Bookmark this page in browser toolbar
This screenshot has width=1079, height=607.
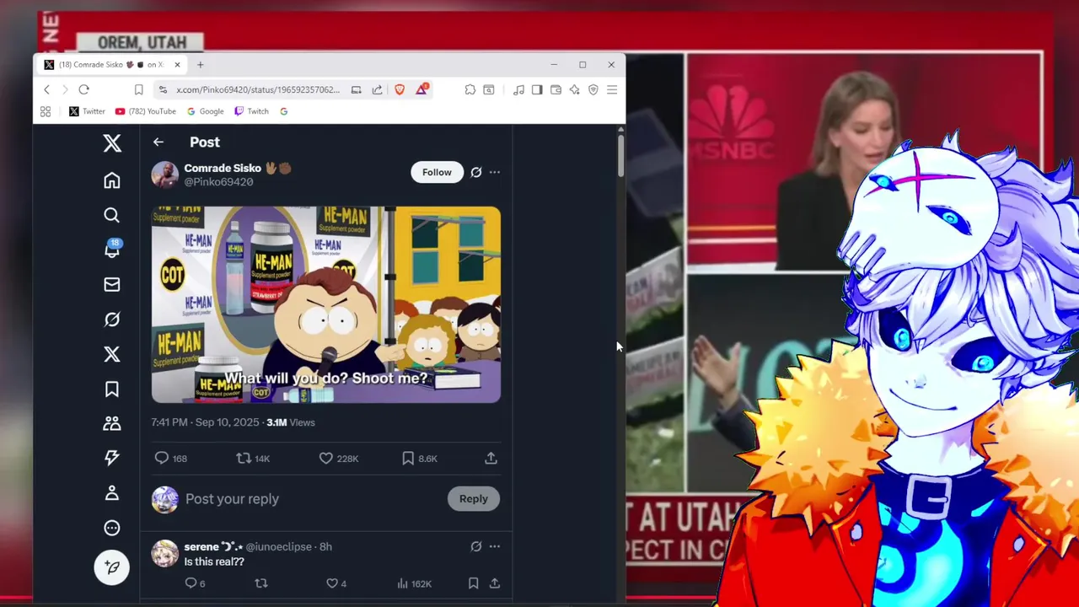click(138, 89)
